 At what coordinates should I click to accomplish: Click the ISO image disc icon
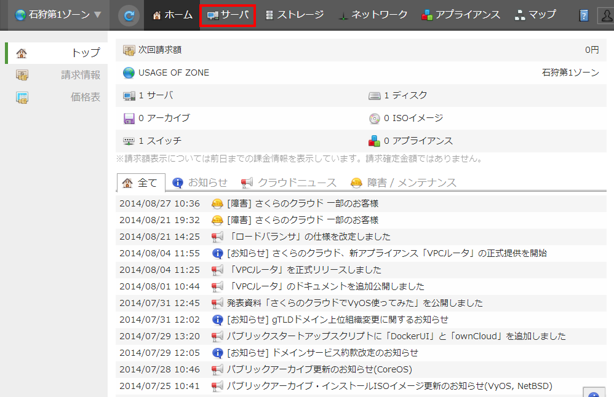[x=375, y=119]
